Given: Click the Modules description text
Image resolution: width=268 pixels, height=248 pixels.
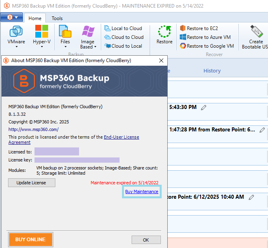Looking at the screenshot, I should pyautogui.click(x=97, y=171).
